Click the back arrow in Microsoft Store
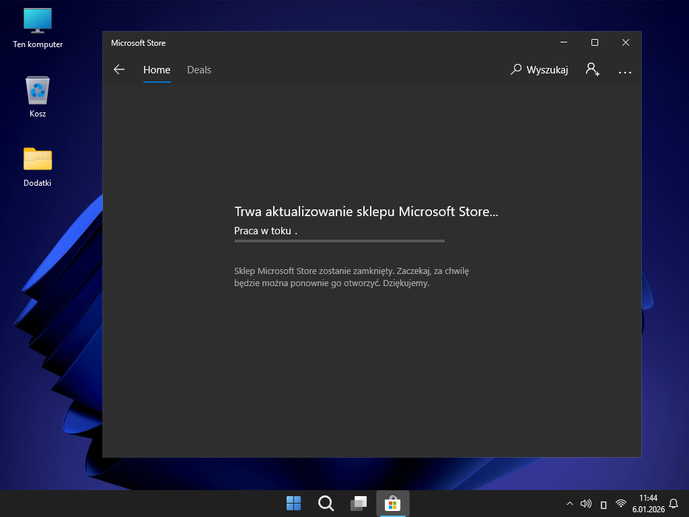The width and height of the screenshot is (689, 517). 119,69
